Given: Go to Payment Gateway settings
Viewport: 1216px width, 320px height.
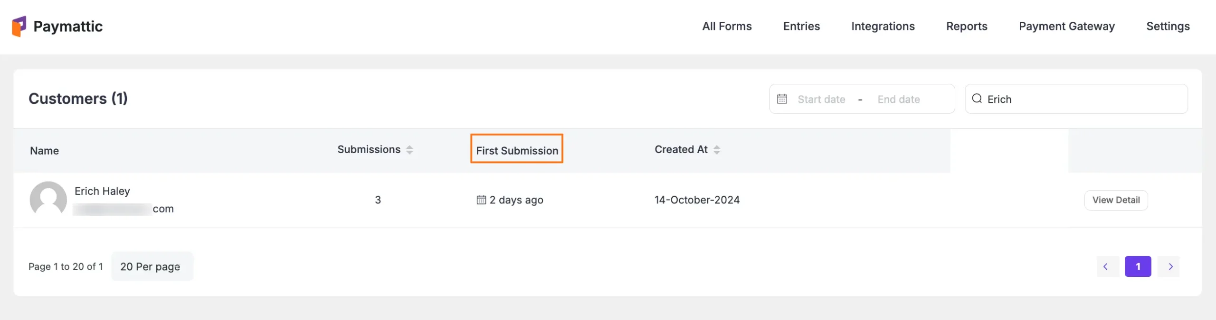Looking at the screenshot, I should pyautogui.click(x=1066, y=27).
